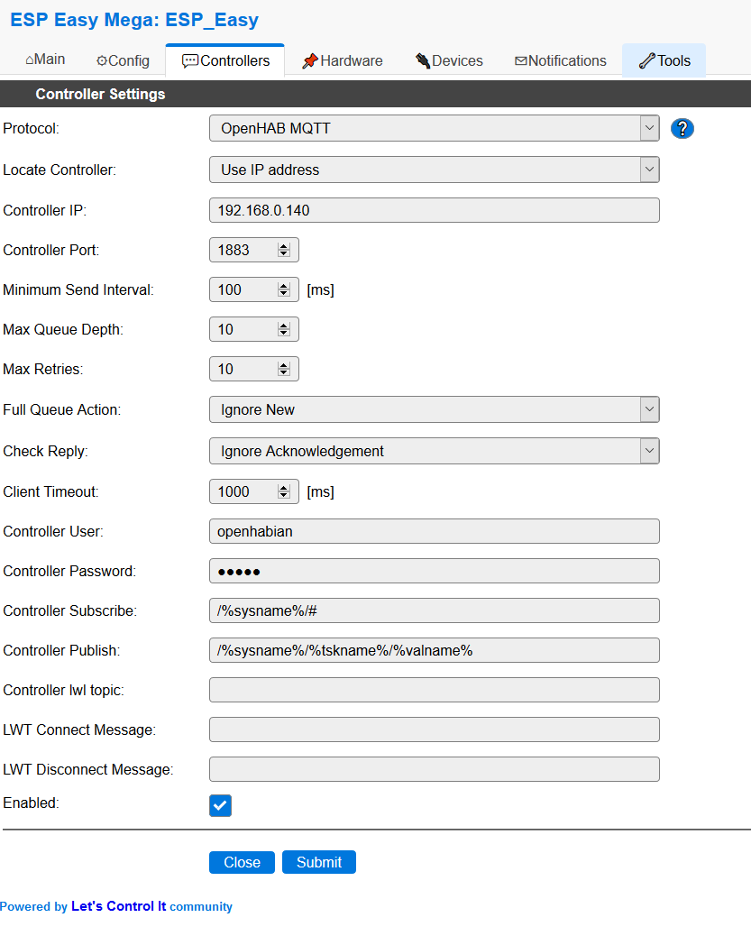The image size is (751, 945).
Task: Switch to the Devices tab
Action: tap(449, 60)
